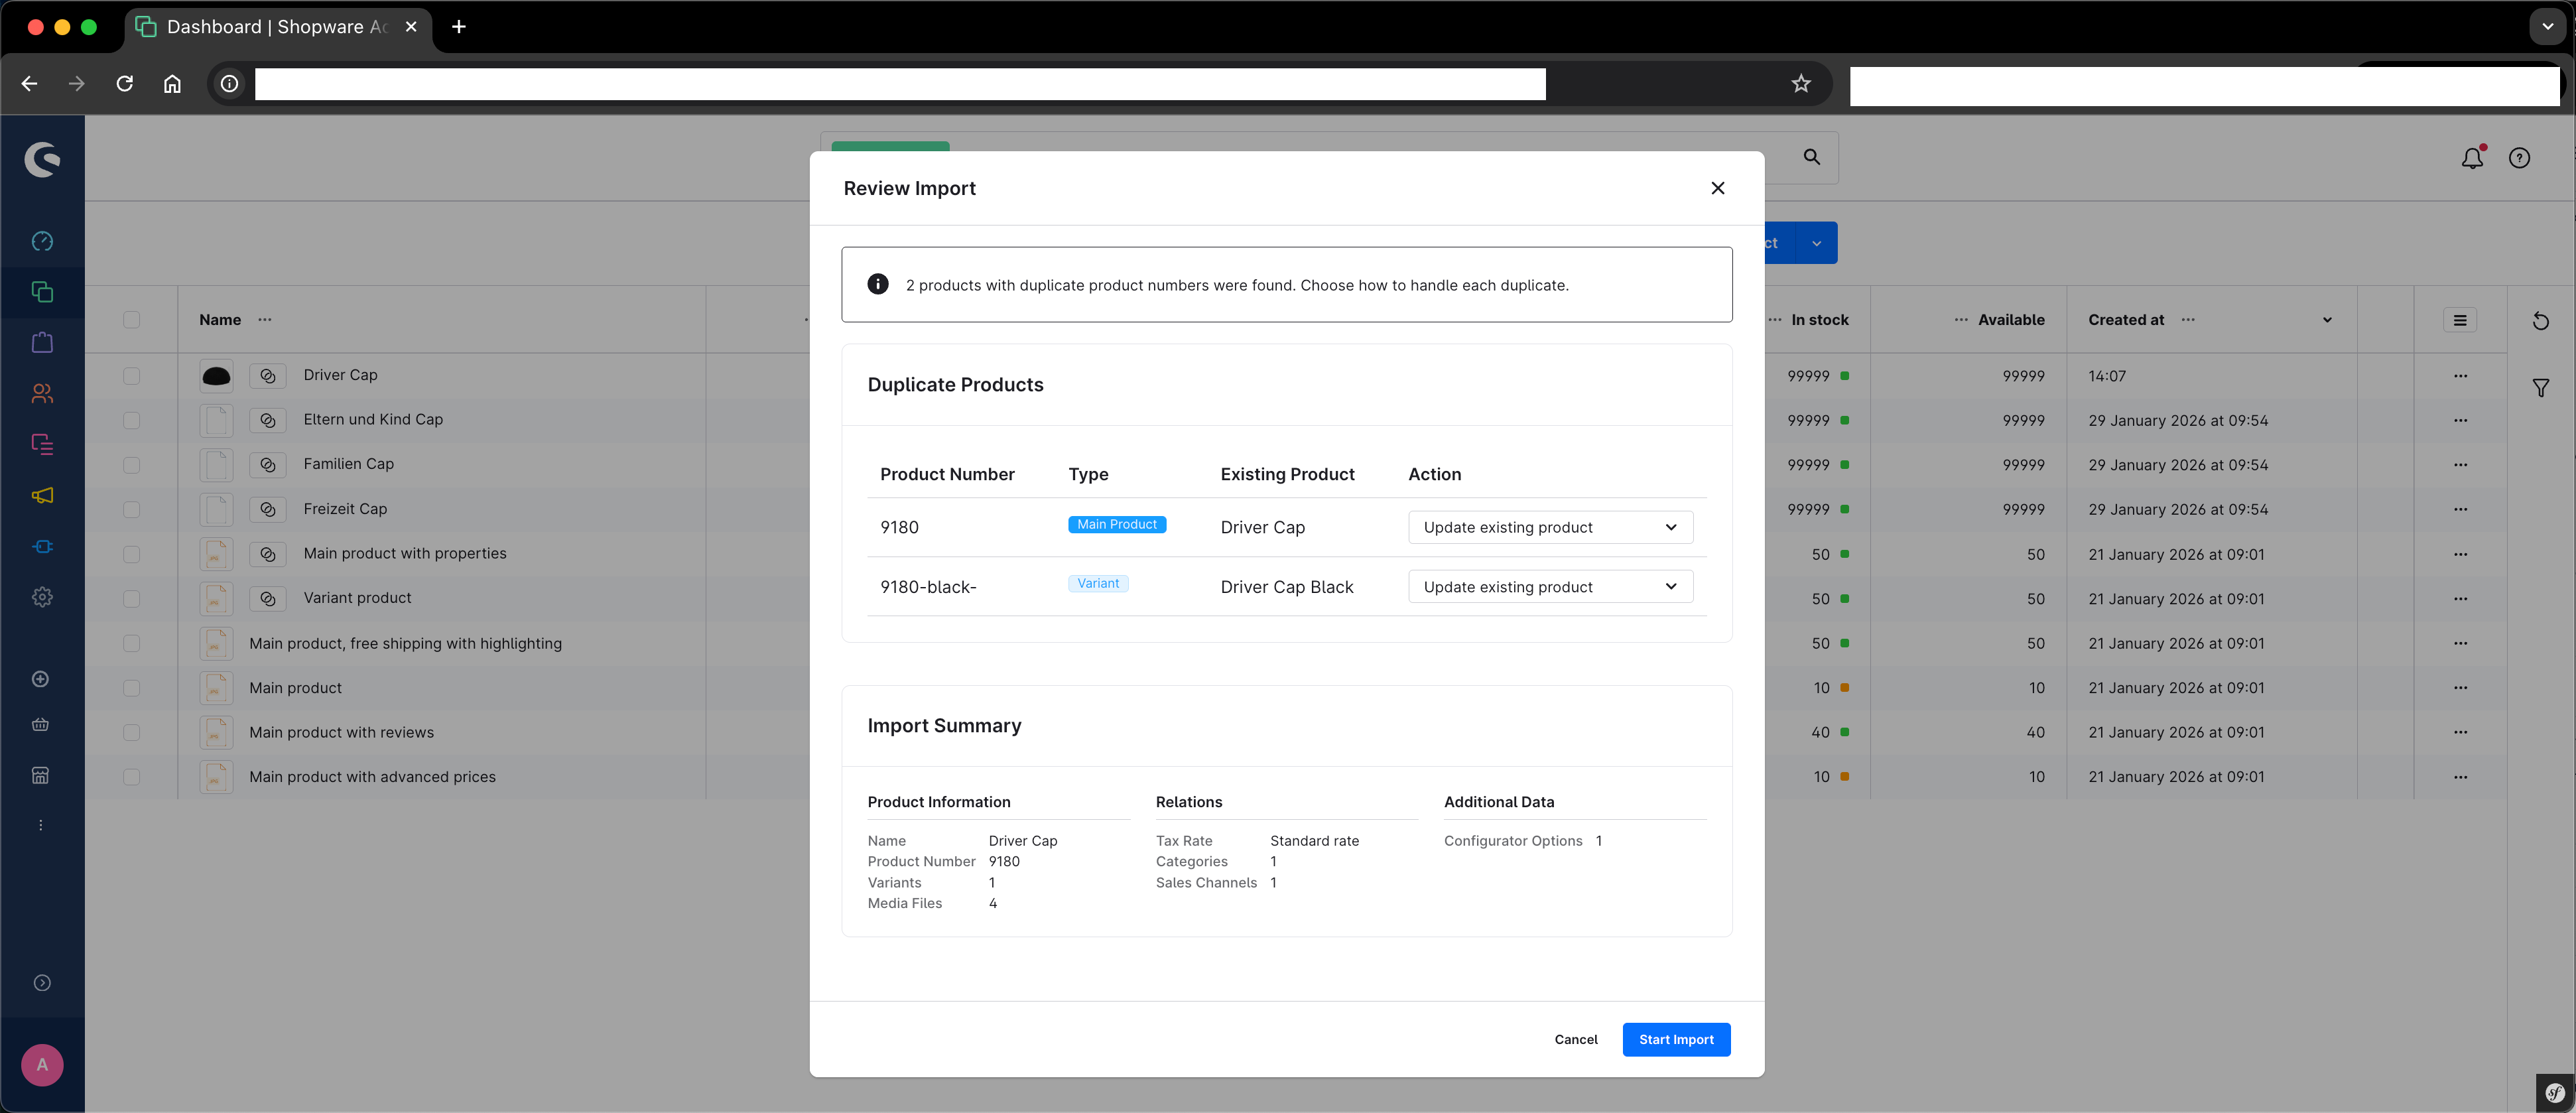Open the Action dropdown for product 9180

[x=1550, y=527]
